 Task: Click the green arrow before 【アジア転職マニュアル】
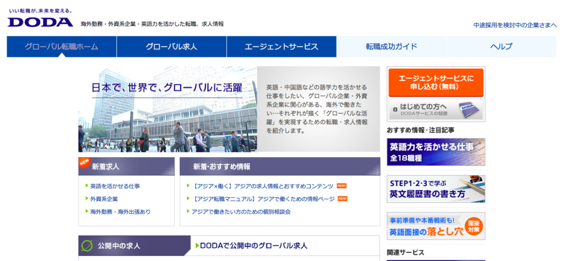tap(188, 198)
